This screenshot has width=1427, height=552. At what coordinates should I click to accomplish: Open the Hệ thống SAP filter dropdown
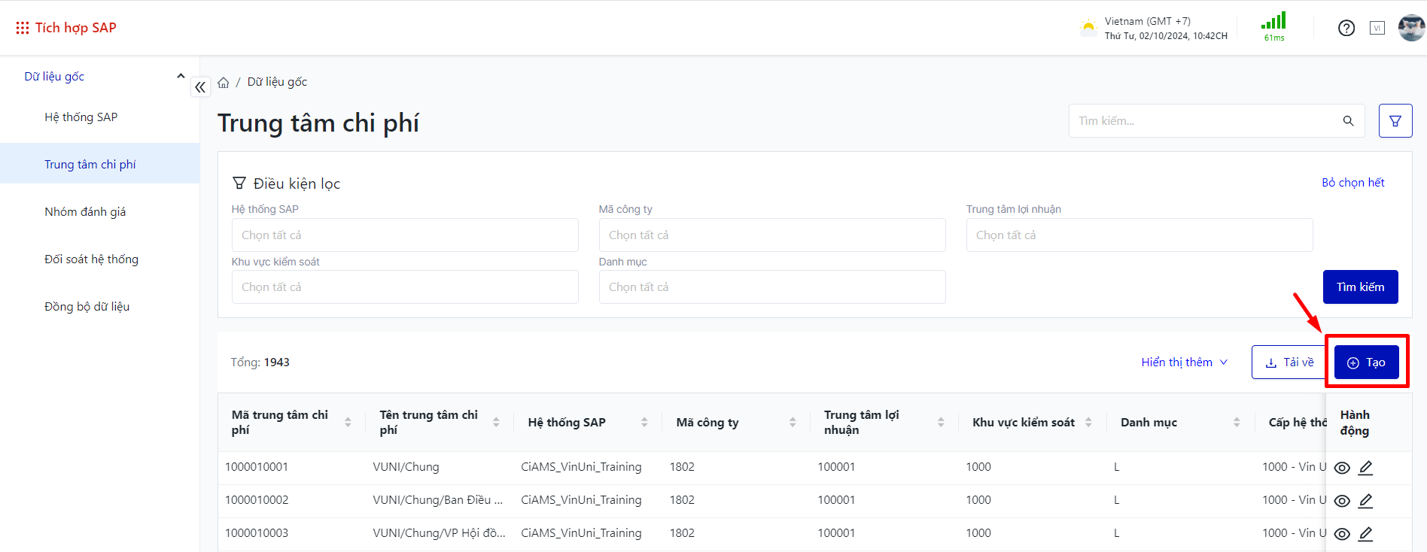[x=405, y=235]
